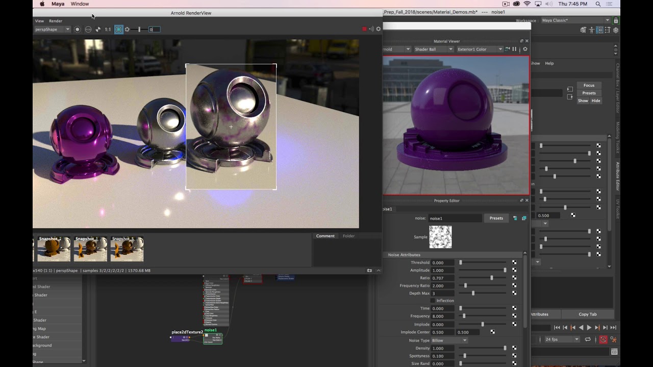
Task: Open the Noise Type Billow dropdown
Action: 449,340
